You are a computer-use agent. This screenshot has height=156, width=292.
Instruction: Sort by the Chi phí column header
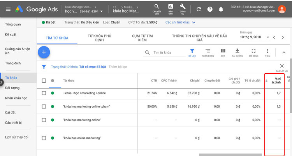195,81
